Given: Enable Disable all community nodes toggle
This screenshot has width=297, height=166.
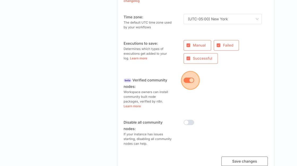Looking at the screenshot, I should click(x=189, y=123).
